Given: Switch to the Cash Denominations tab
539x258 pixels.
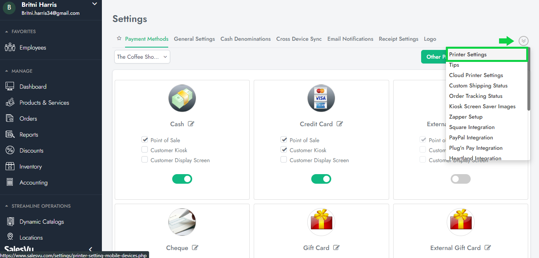Looking at the screenshot, I should click(x=245, y=39).
